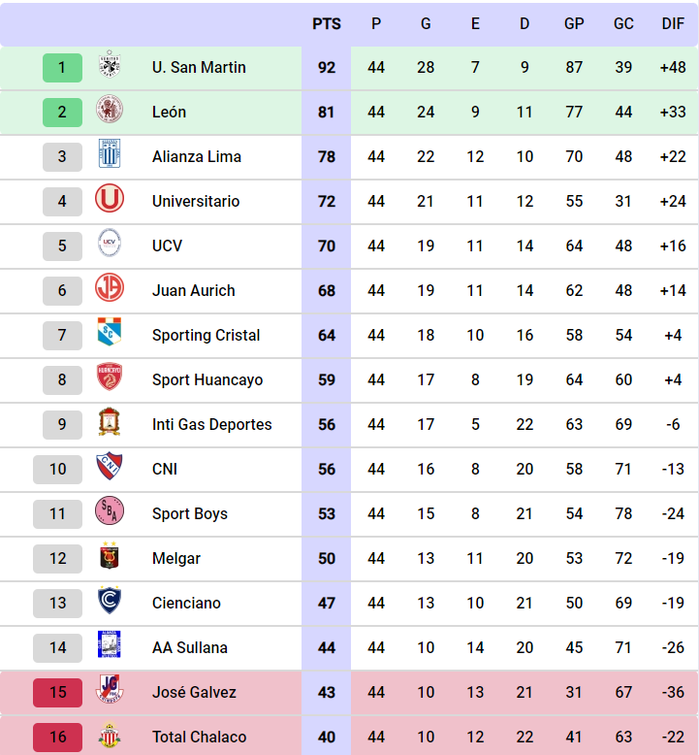Open the Inti Gas Deportes team link
The height and width of the screenshot is (755, 699).
coord(211,424)
